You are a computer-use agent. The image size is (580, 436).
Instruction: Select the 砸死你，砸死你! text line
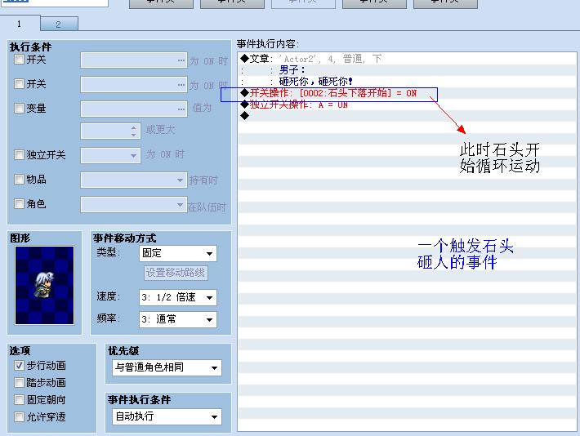(407, 82)
